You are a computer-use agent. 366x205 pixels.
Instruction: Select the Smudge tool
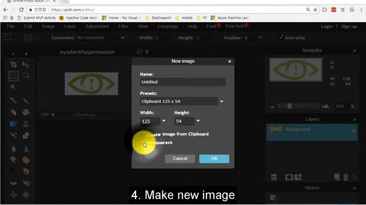(x=13, y=160)
